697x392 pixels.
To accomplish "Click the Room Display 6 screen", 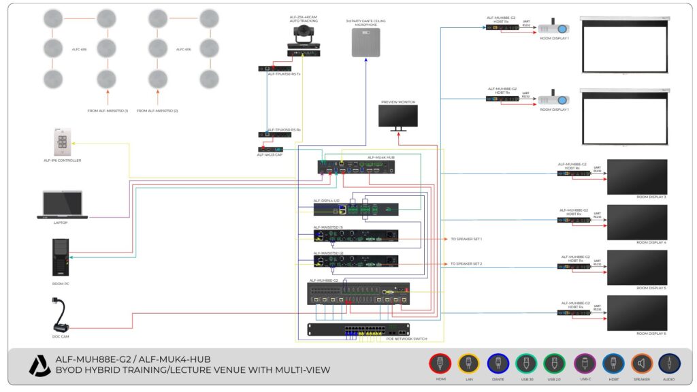I will point(637,314).
